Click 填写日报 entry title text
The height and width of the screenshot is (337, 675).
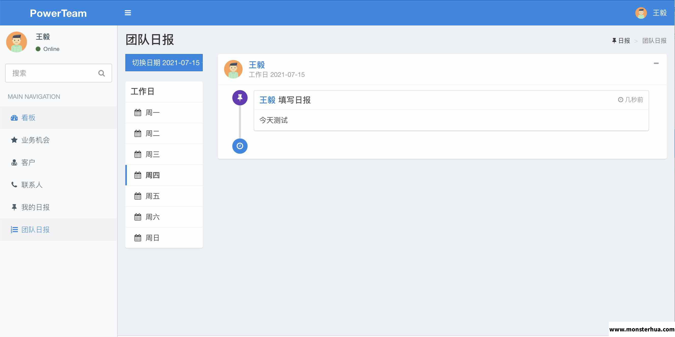[x=294, y=100]
